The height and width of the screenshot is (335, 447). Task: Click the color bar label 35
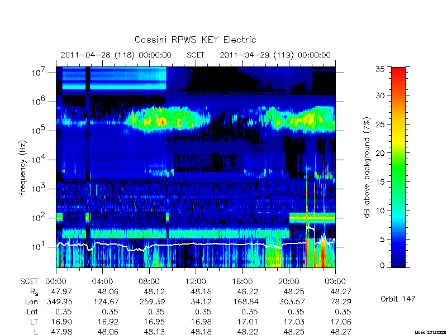(380, 69)
